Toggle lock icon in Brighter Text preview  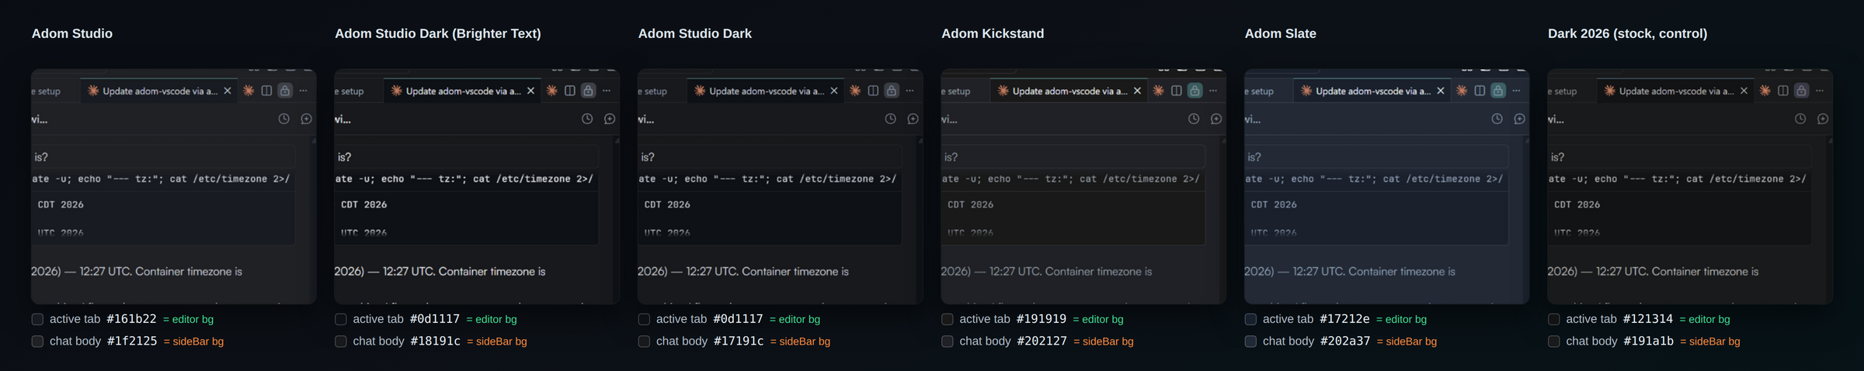(589, 91)
